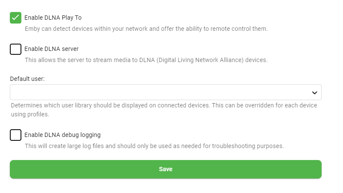
Task: Click the white checkmark icon in the green box
Action: click(x=15, y=18)
